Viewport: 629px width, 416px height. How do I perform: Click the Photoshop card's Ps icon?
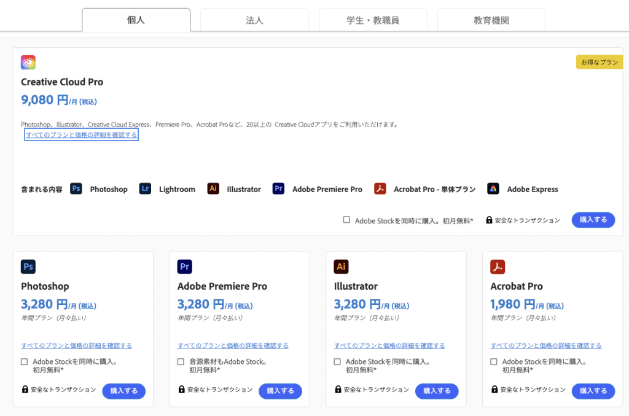28,266
